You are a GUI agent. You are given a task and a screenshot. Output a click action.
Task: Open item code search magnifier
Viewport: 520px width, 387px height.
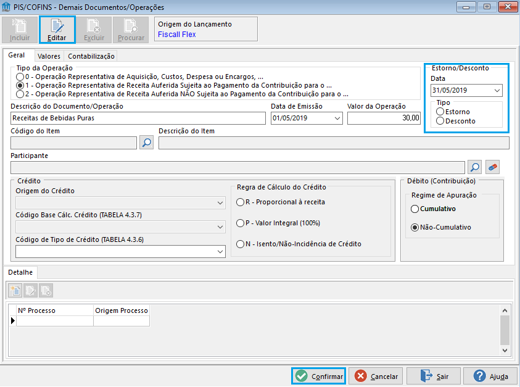[x=146, y=143]
